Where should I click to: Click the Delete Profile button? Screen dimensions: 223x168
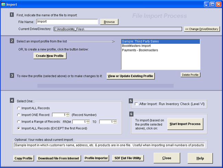[190, 75]
